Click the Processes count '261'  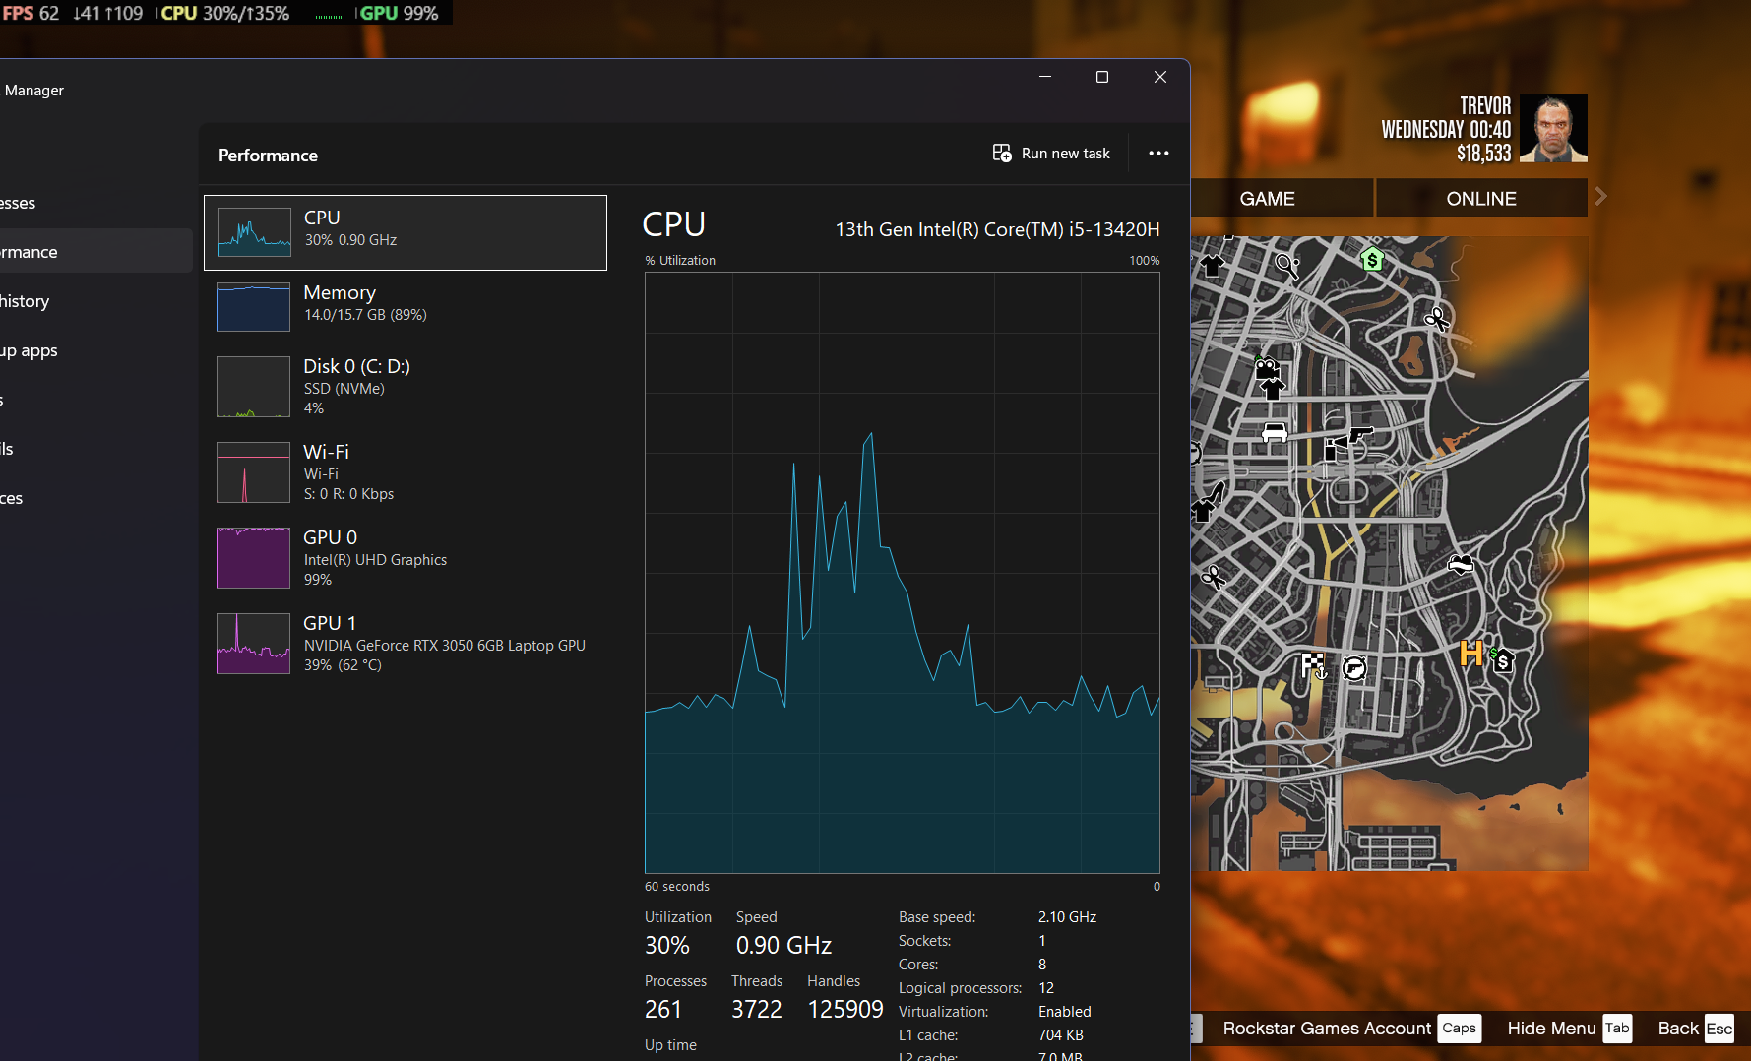coord(663,1010)
